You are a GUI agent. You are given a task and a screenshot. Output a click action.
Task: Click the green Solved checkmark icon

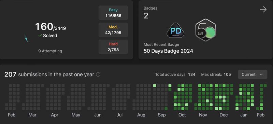click(x=40, y=36)
